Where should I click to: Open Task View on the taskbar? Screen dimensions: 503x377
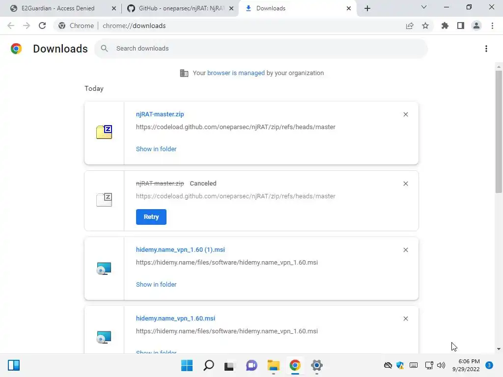coord(230,365)
